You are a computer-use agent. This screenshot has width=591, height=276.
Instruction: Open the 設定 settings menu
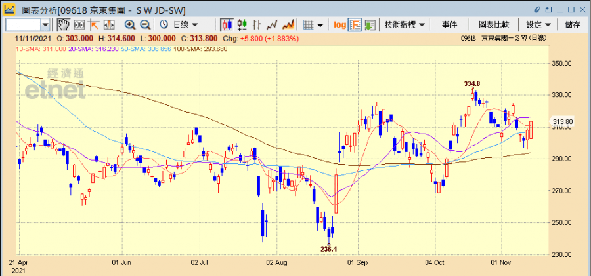[x=538, y=24]
